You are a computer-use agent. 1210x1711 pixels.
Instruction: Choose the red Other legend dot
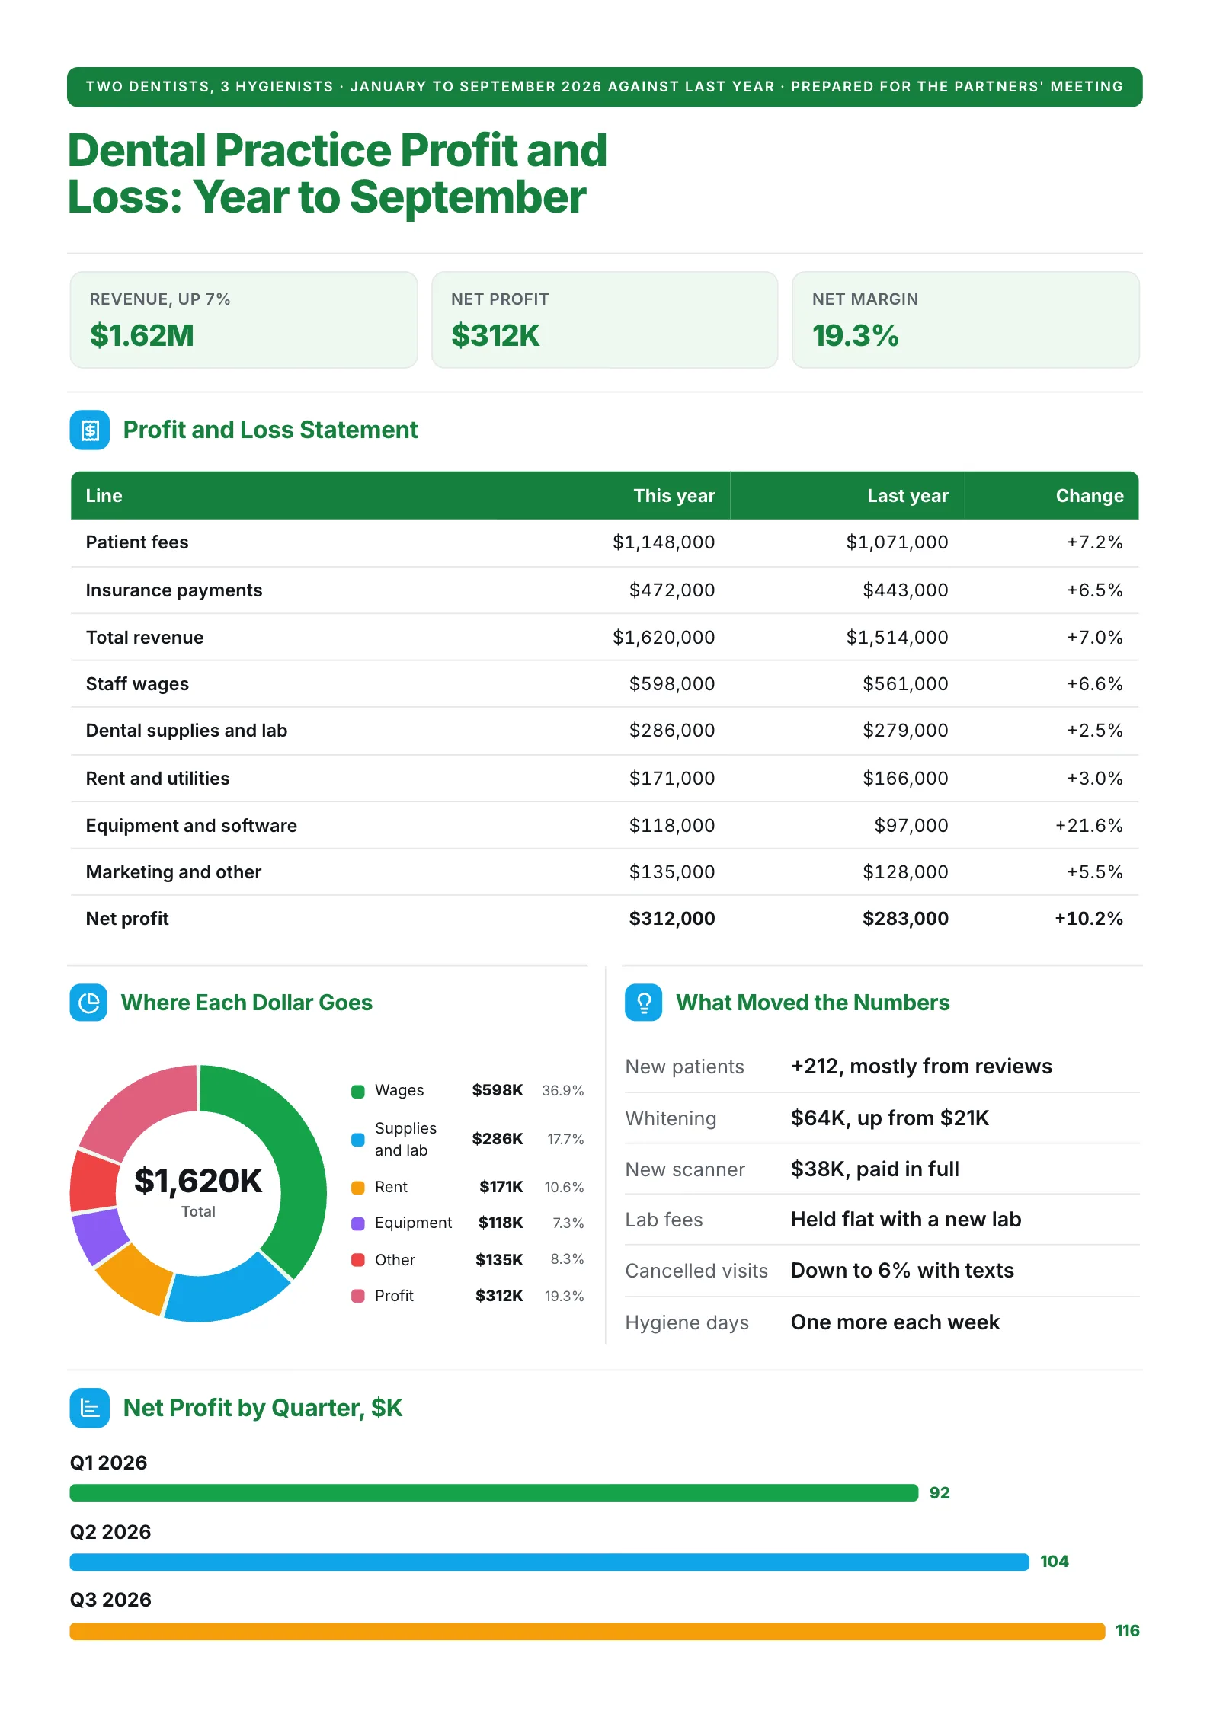pyautogui.click(x=357, y=1260)
